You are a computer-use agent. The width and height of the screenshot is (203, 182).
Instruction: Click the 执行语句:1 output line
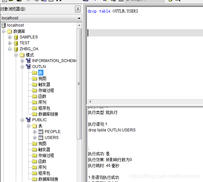coord(98,124)
